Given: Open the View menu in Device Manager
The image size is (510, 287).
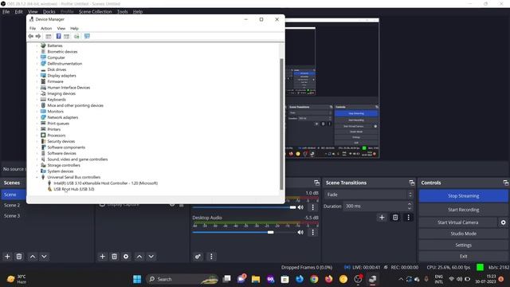Looking at the screenshot, I should tap(61, 29).
